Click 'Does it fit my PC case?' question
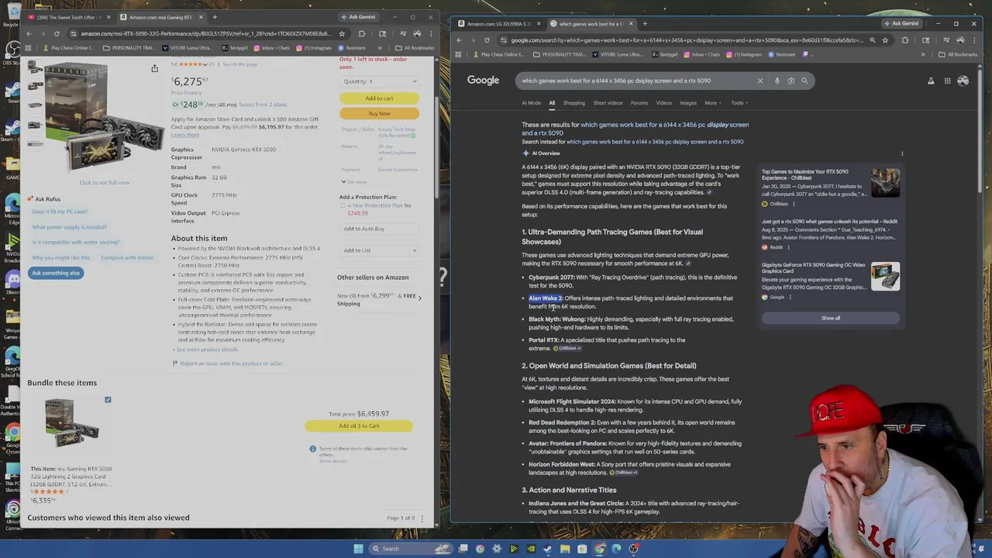Image resolution: width=992 pixels, height=558 pixels. tap(60, 212)
